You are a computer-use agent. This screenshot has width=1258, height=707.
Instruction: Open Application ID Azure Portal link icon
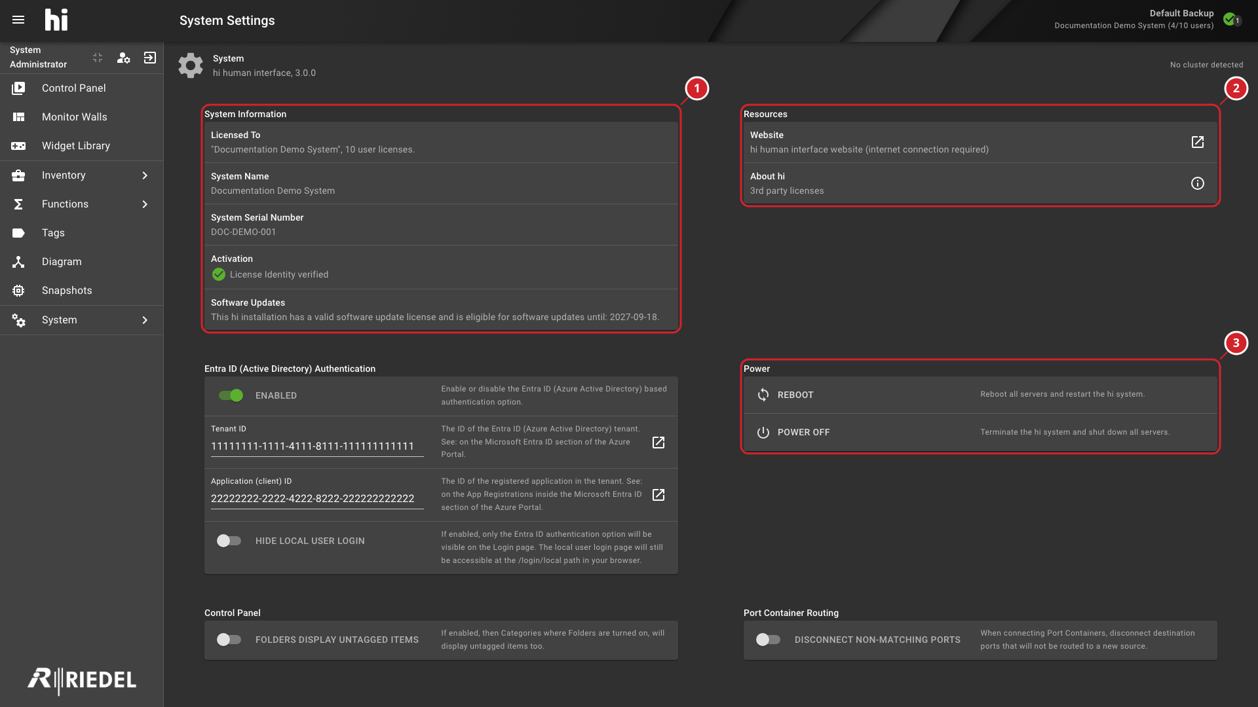coord(658,495)
